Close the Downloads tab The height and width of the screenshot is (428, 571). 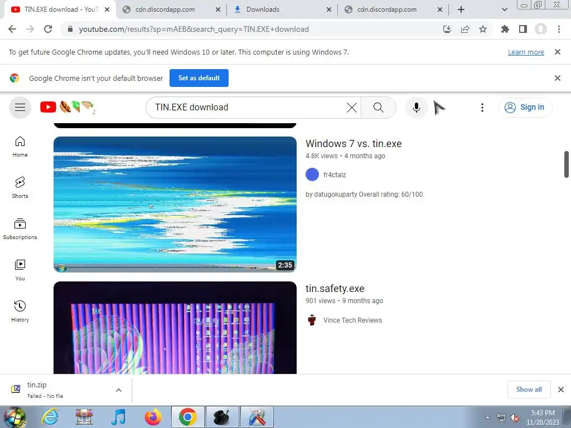328,9
